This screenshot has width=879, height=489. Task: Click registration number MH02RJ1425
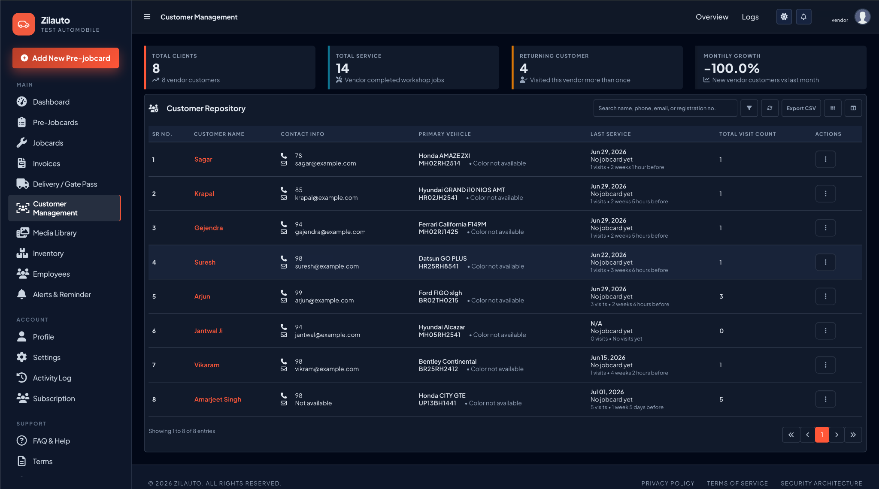(438, 232)
